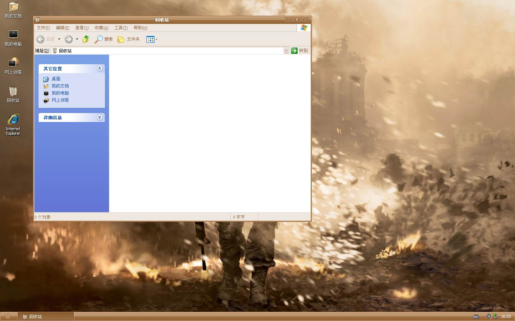Maximize the 回收站 window
515x321 pixels.
click(x=297, y=20)
